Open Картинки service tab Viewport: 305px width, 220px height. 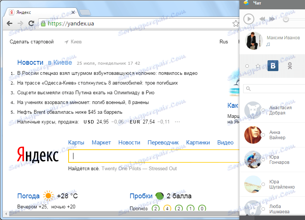point(198,143)
